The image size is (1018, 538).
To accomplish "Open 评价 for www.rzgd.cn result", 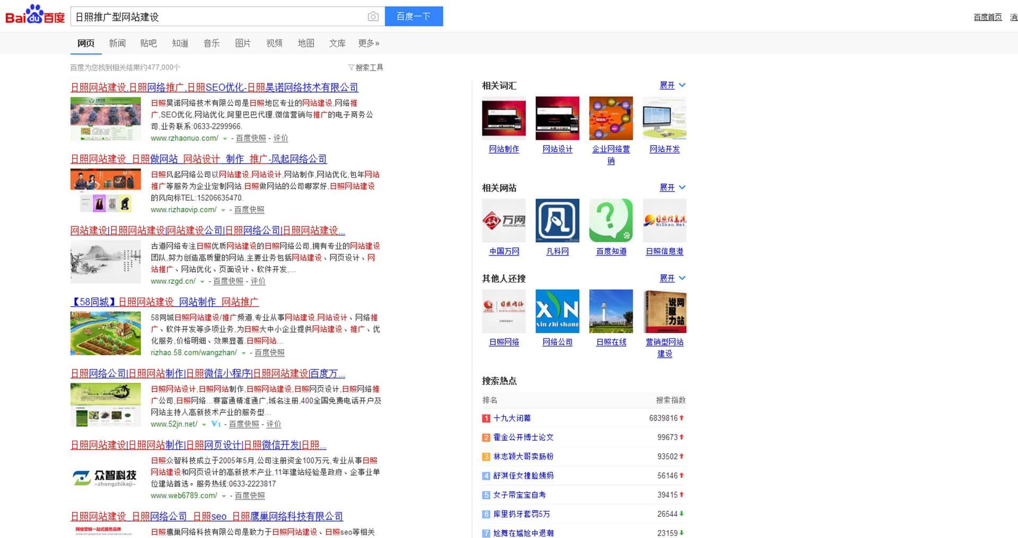I will tap(258, 281).
